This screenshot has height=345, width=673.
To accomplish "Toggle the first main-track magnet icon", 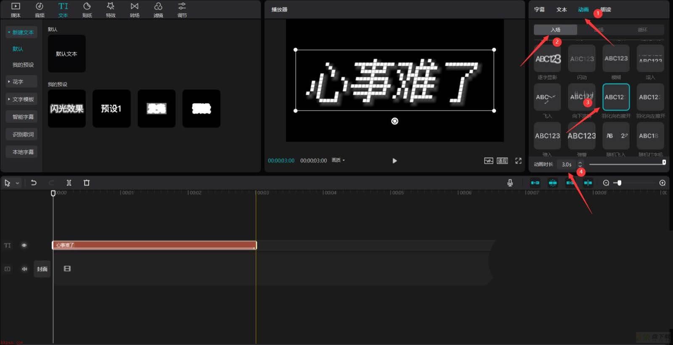I will tap(535, 183).
